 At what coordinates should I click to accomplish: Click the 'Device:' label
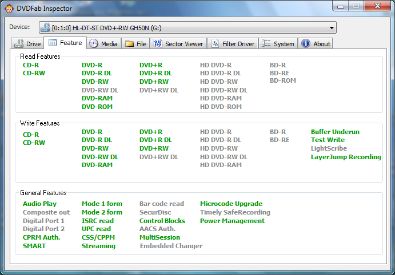[x=19, y=27]
